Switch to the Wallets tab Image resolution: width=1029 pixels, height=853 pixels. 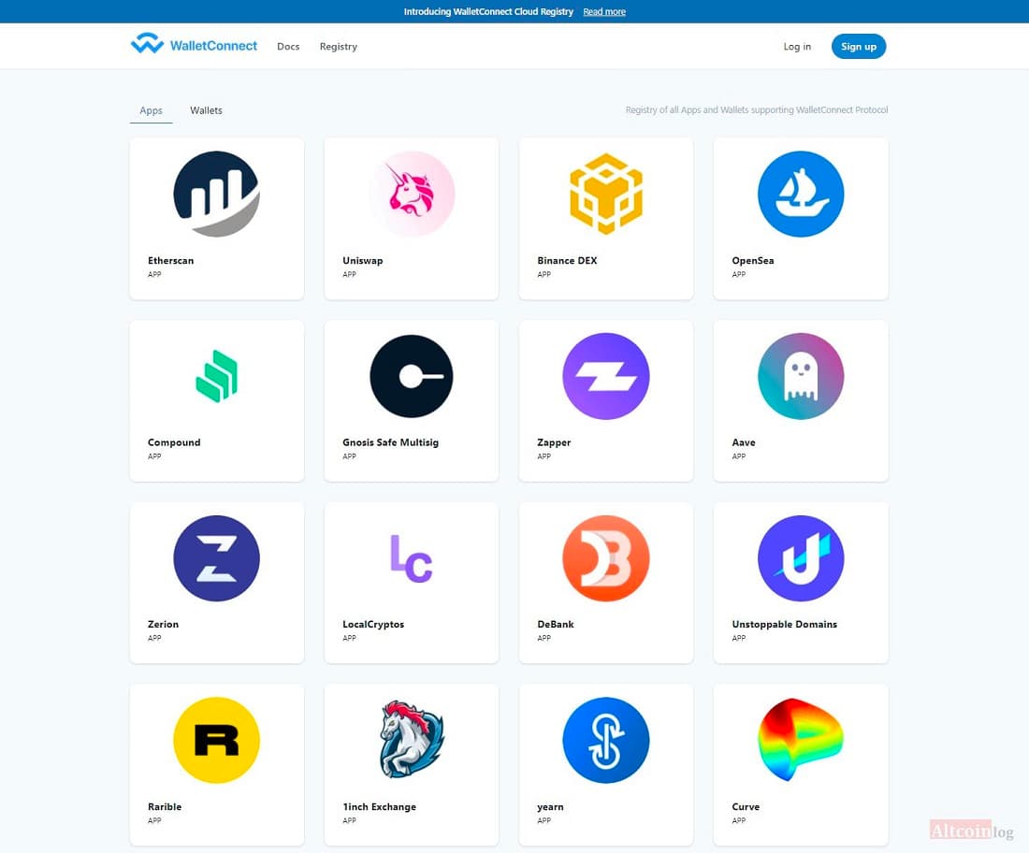206,110
